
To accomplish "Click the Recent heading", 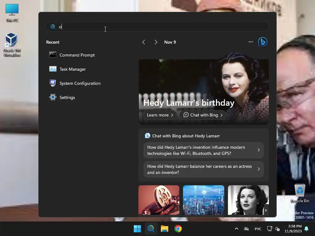I will point(53,42).
